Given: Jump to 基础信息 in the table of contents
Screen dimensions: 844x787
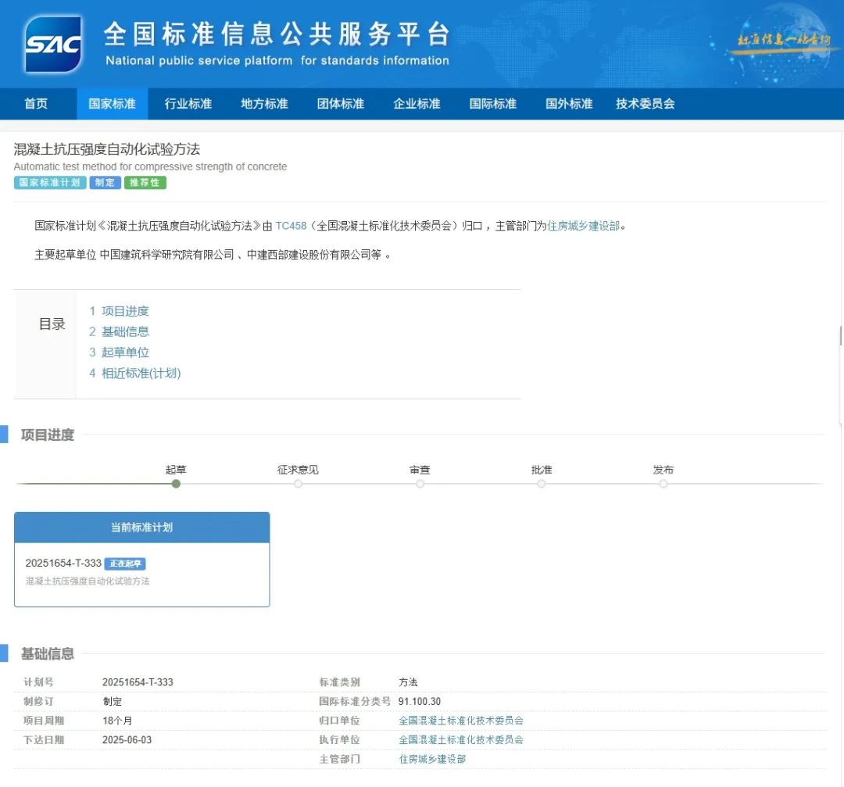Looking at the screenshot, I should pos(125,331).
